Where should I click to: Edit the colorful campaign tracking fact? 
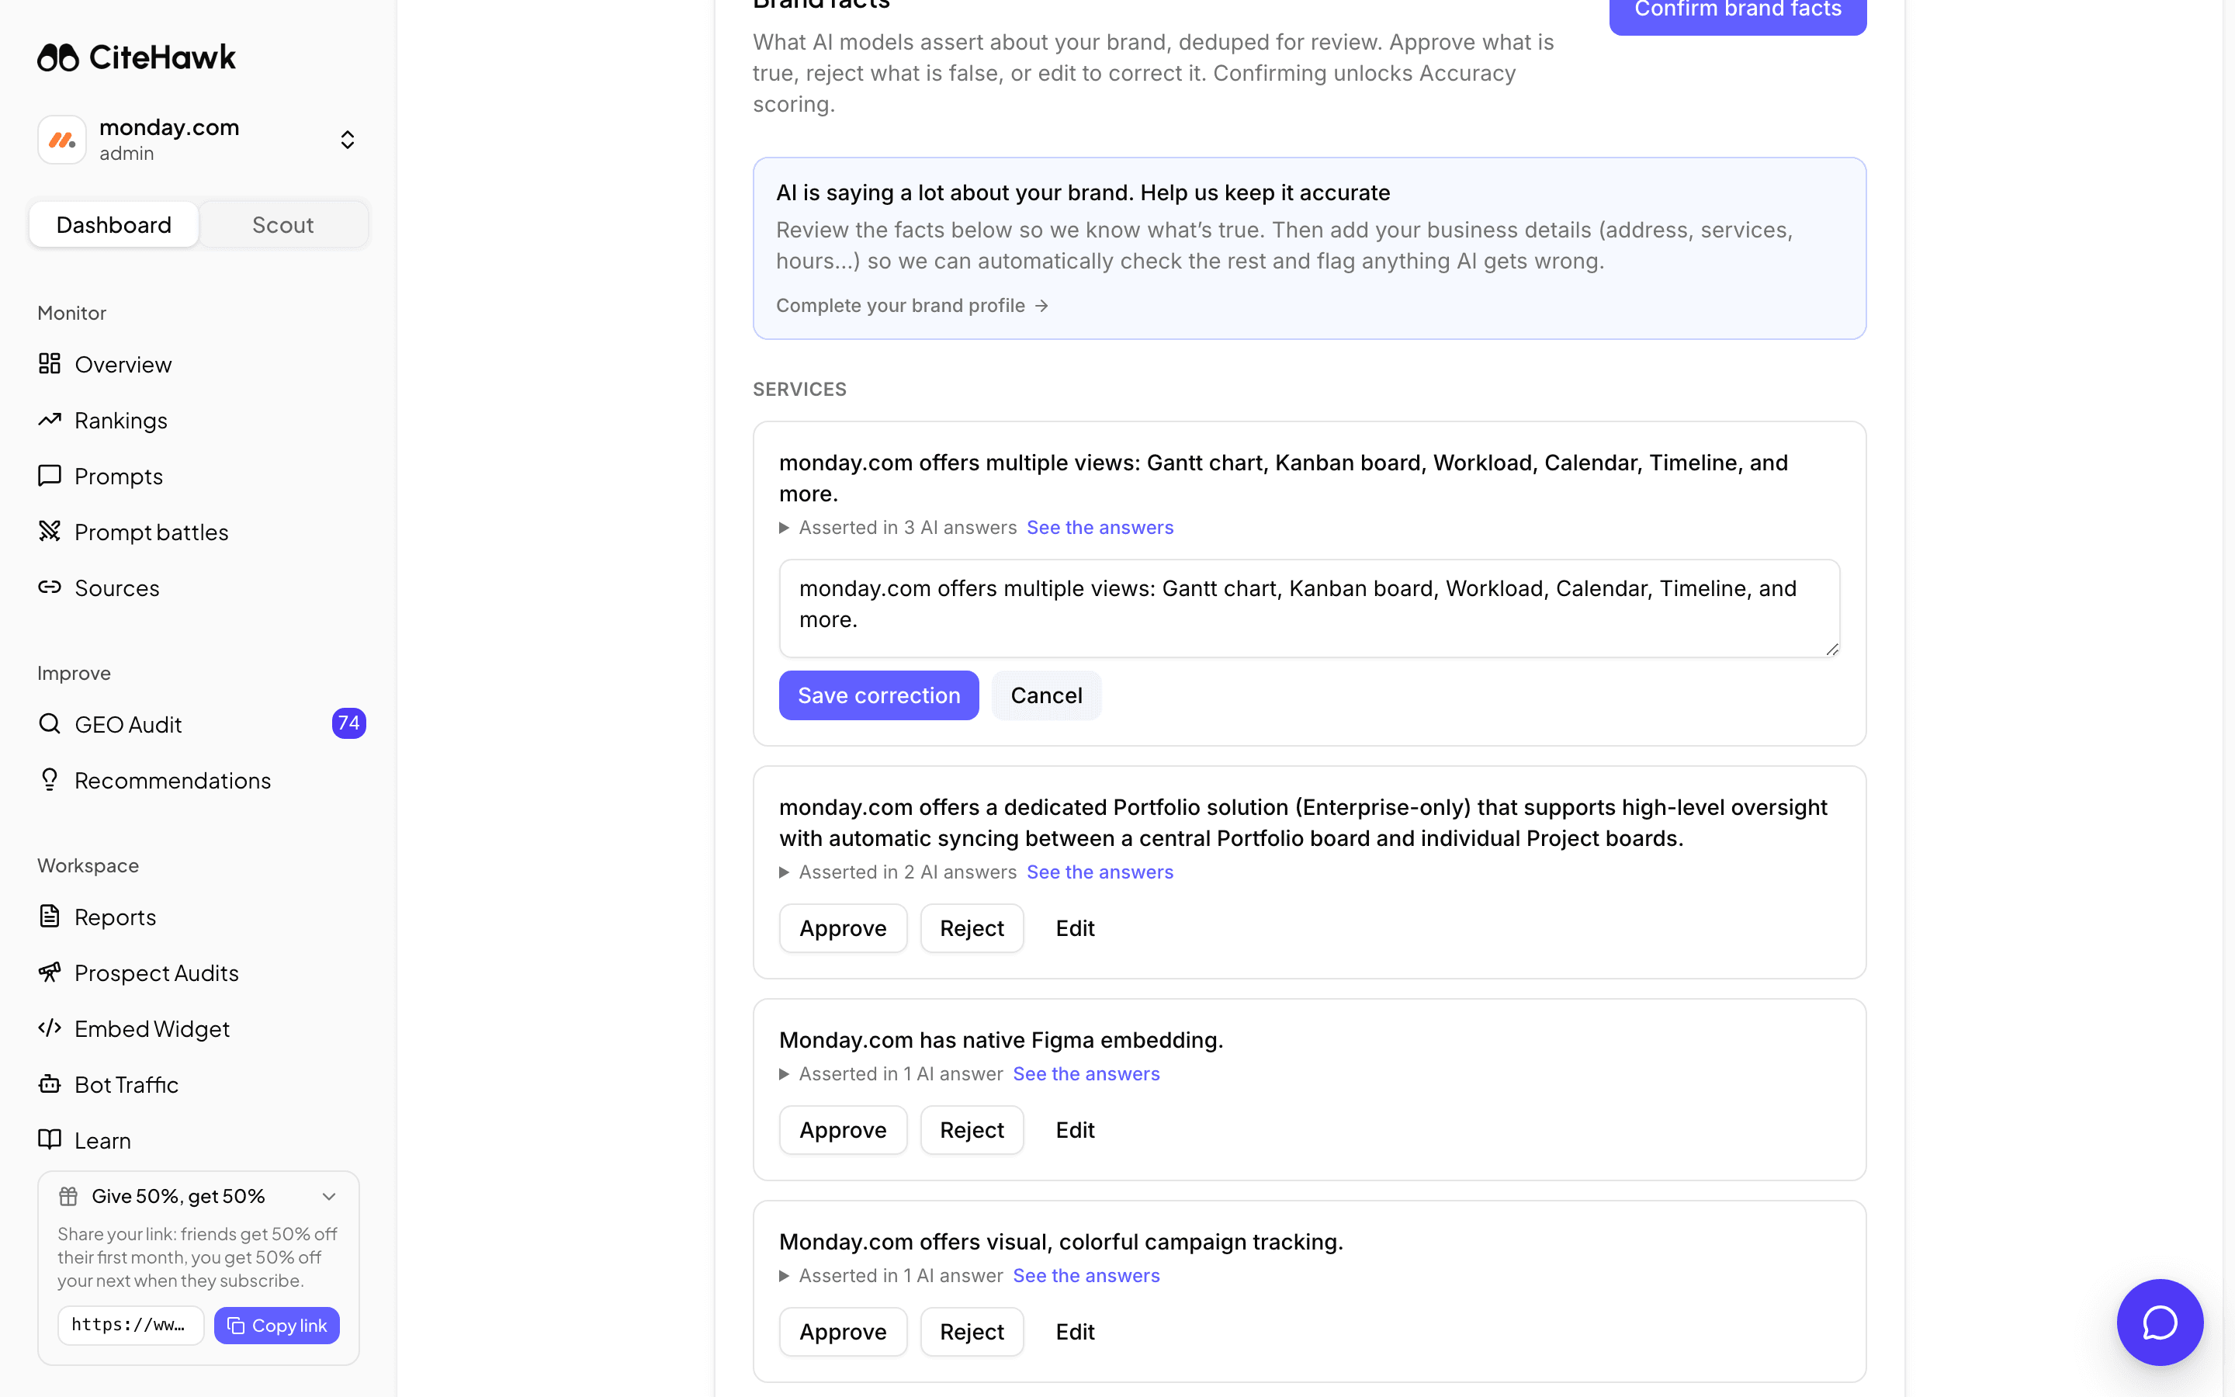[1075, 1331]
